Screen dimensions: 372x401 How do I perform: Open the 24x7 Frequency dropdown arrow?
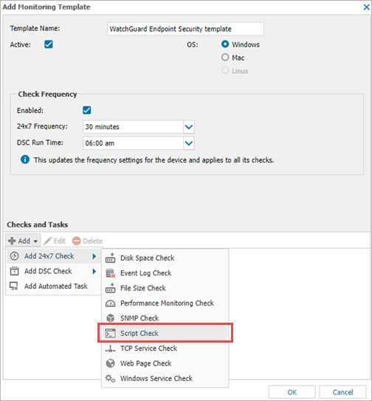(x=189, y=126)
